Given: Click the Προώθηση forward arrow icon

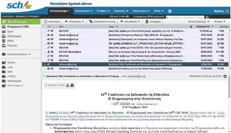Looking at the screenshot, I should pos(122,21).
